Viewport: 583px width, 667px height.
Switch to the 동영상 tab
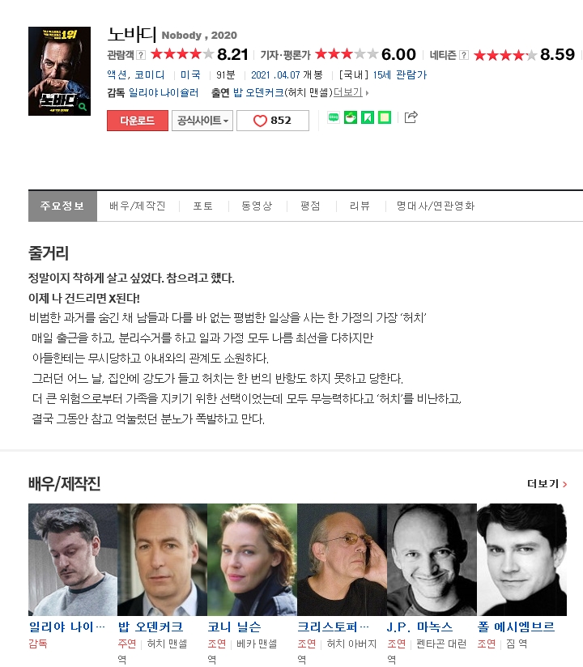(x=257, y=206)
